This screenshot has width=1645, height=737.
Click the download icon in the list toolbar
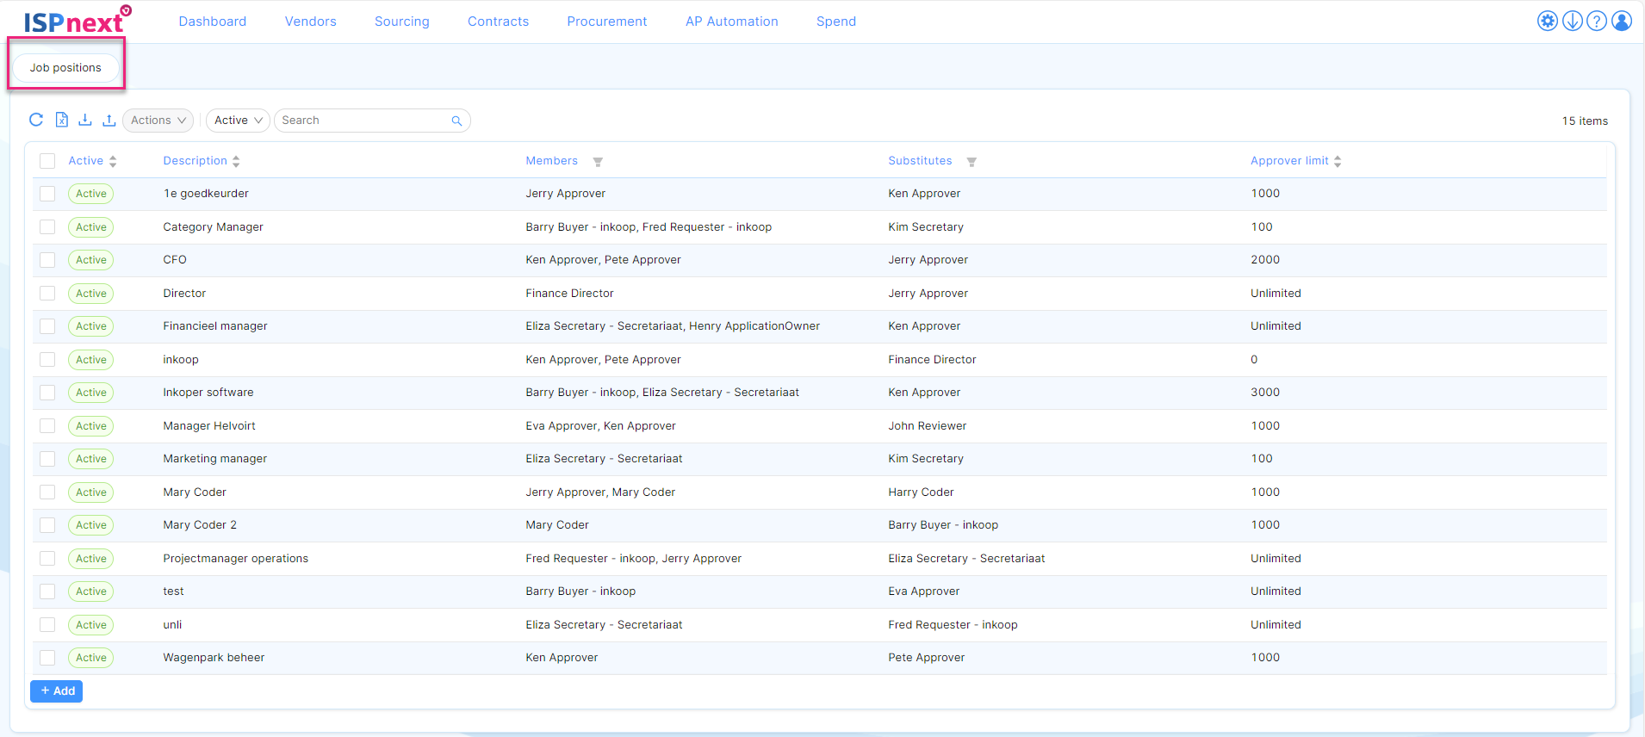click(x=85, y=120)
